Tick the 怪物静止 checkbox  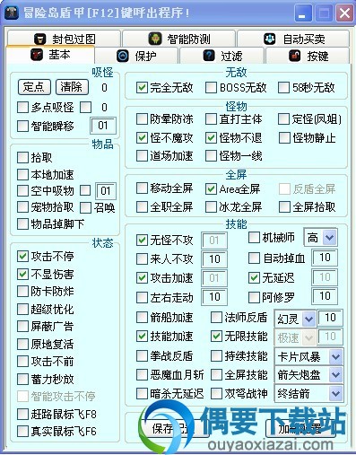click(x=284, y=137)
